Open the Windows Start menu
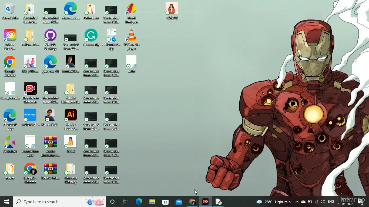The image size is (369, 207). [x=6, y=202]
